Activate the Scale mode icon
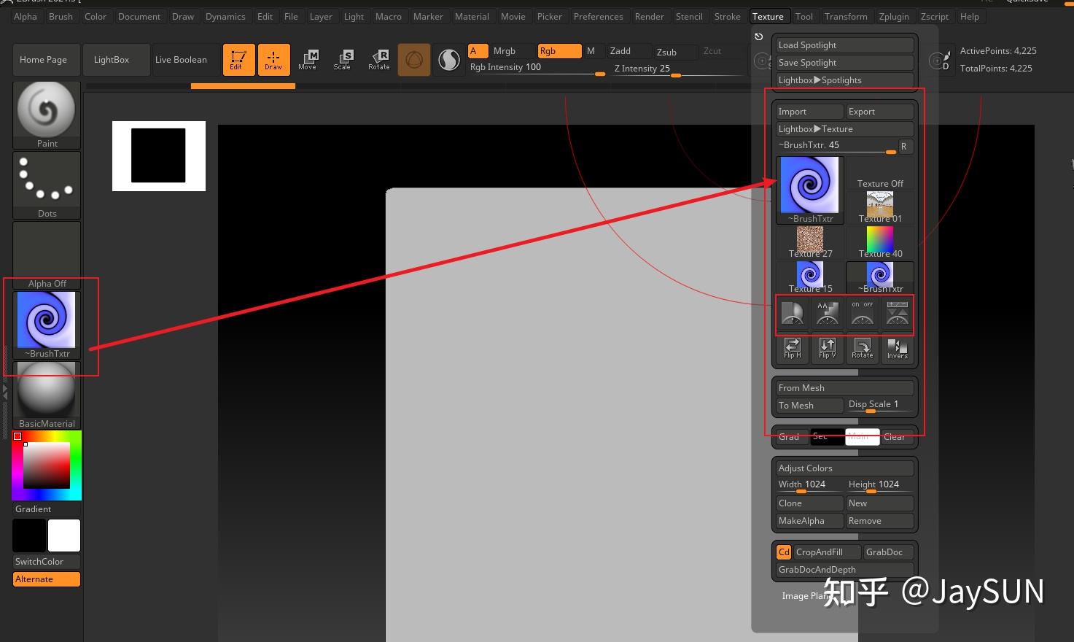The height and width of the screenshot is (642, 1074). click(x=342, y=59)
